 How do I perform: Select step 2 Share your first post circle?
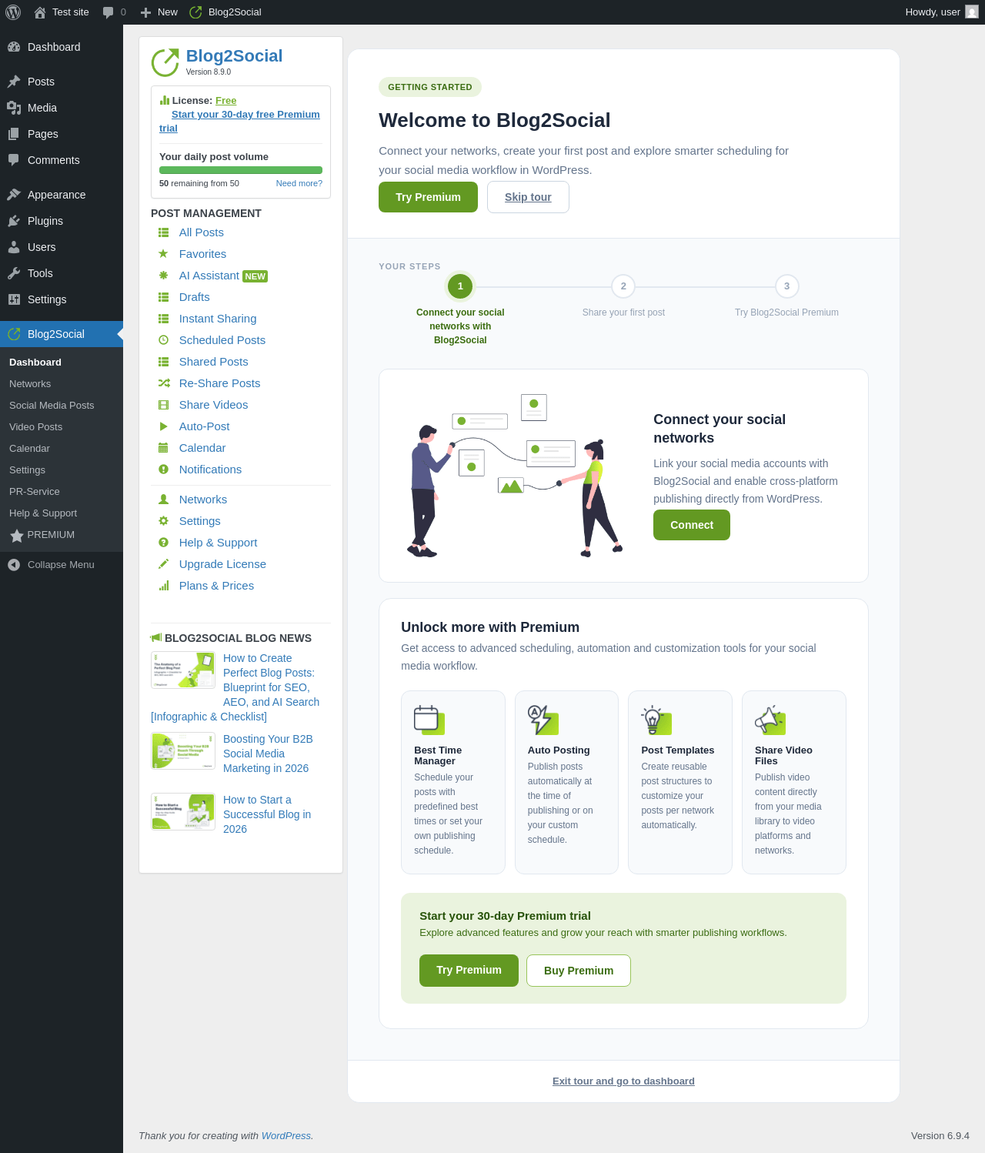click(x=623, y=286)
